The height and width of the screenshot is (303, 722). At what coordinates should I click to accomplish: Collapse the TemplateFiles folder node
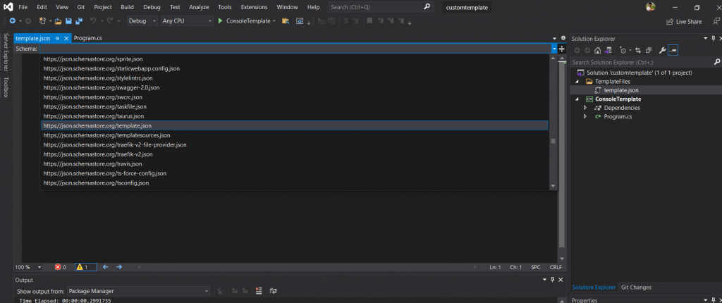point(578,82)
